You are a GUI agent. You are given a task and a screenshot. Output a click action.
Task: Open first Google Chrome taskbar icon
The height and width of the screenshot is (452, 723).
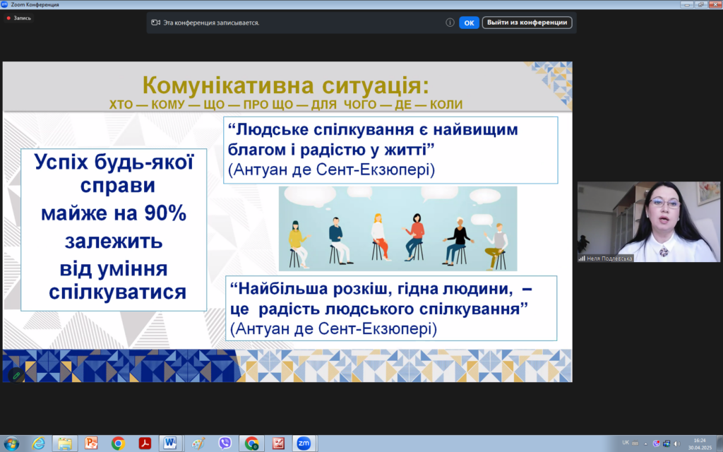click(x=118, y=444)
